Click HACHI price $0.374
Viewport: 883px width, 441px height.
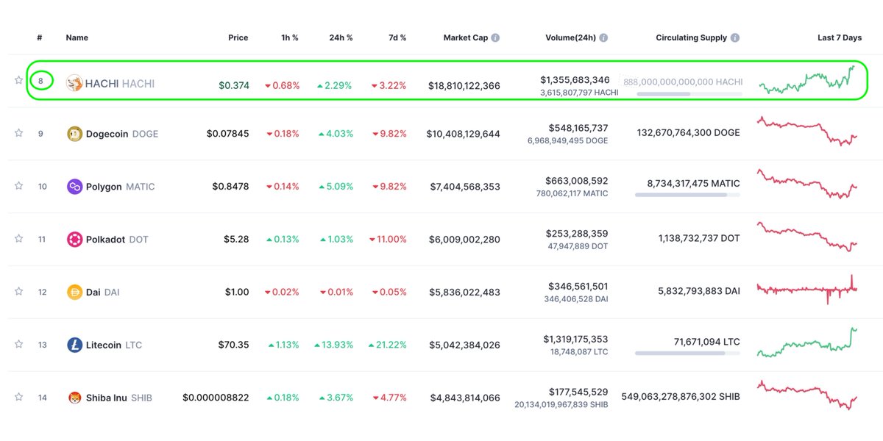coord(234,85)
